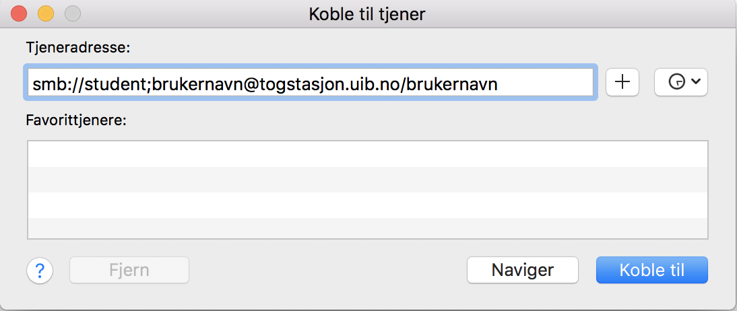Image resolution: width=737 pixels, height=311 pixels.
Task: Click the clock icon for recent servers
Action: [x=676, y=82]
